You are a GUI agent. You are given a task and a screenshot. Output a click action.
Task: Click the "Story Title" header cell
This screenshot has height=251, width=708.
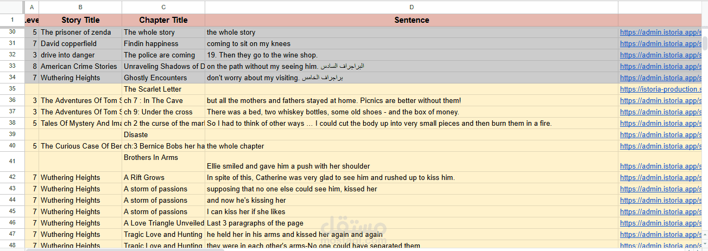[80, 20]
